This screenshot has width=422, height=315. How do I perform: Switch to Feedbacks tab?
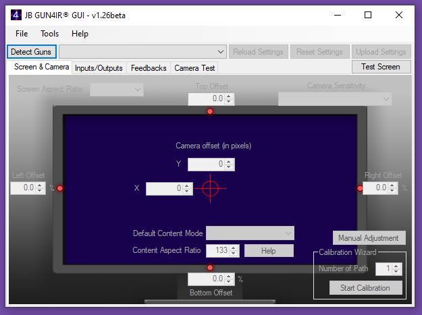click(149, 68)
